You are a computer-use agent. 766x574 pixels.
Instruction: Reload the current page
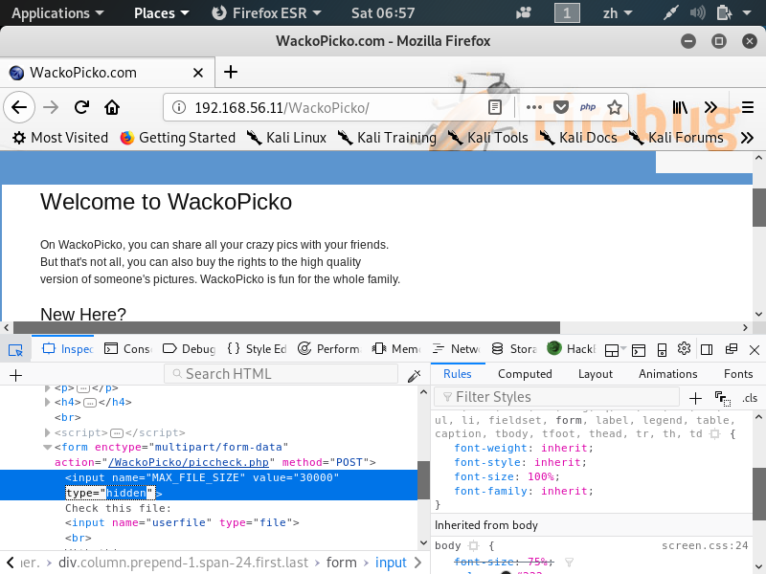81,107
